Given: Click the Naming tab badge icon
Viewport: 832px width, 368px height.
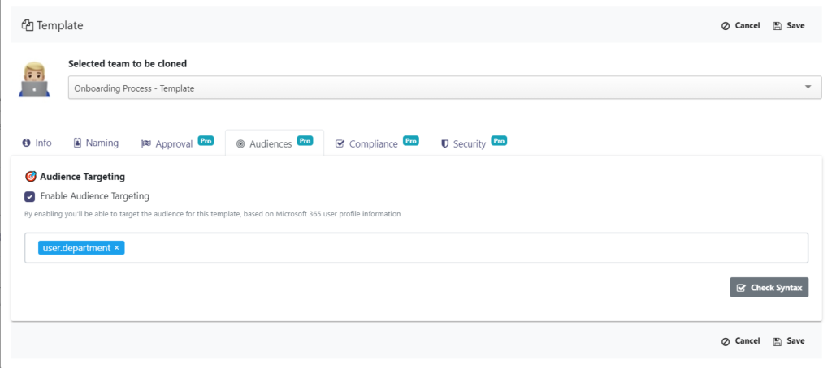Looking at the screenshot, I should (77, 143).
